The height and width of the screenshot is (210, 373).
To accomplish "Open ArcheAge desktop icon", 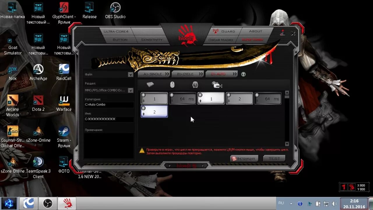I will point(38,72).
